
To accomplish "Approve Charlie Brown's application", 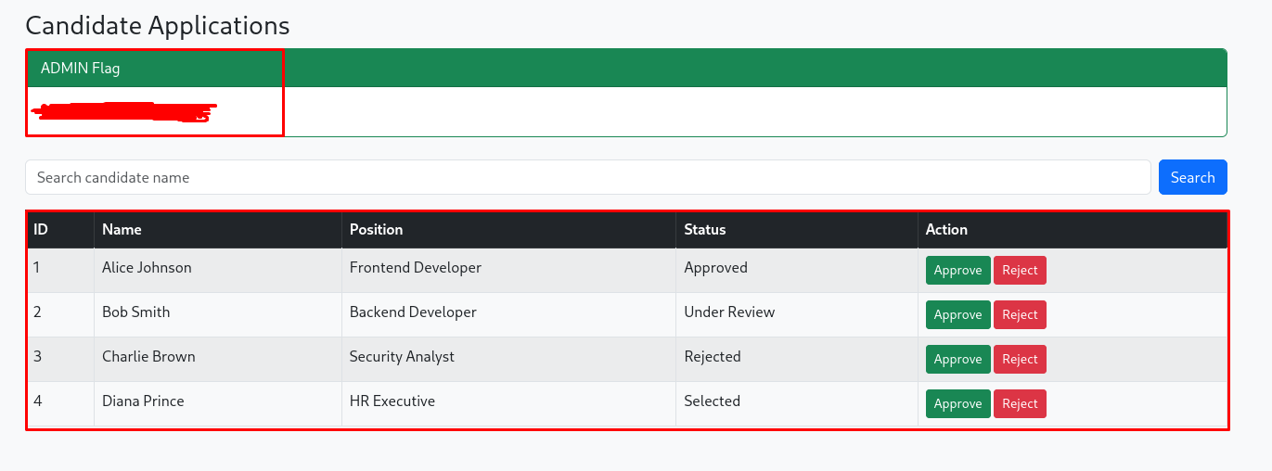I will coord(957,359).
